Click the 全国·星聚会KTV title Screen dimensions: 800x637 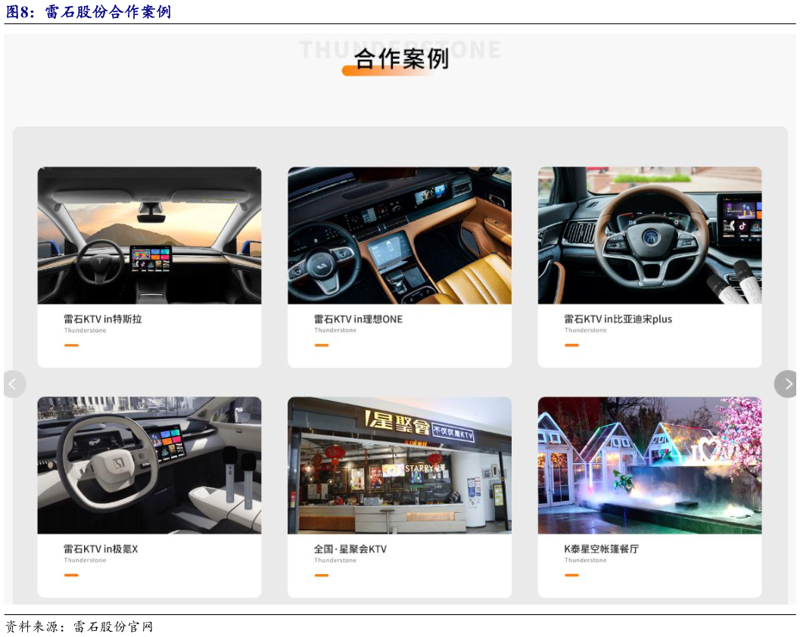point(350,549)
